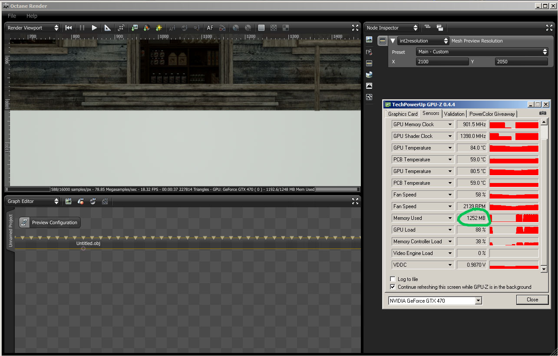Click the sun light picker icon
Screen dimensions: 558x356
[159, 28]
